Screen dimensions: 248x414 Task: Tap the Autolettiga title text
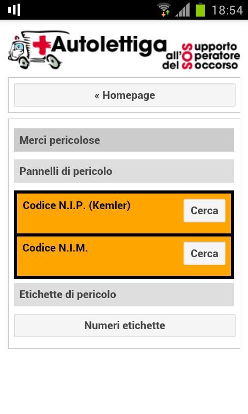[x=109, y=46]
